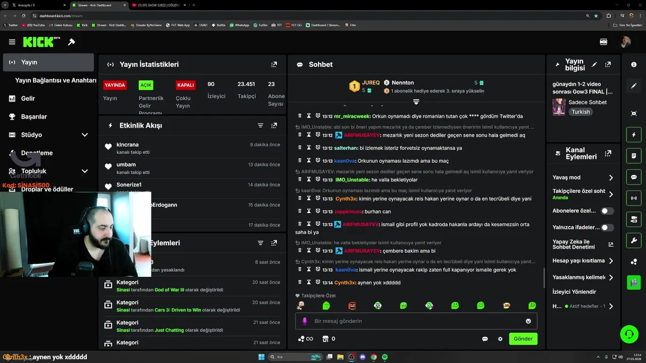Open chat settings gear icon

click(x=500, y=339)
